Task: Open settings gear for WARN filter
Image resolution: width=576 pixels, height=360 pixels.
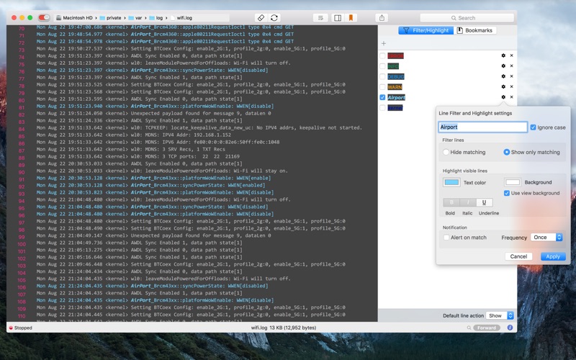Action: tap(503, 86)
